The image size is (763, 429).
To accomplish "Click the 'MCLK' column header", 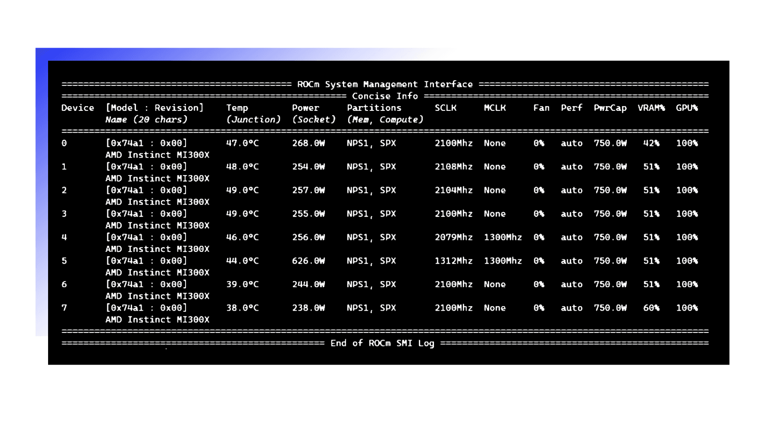I will tap(495, 108).
